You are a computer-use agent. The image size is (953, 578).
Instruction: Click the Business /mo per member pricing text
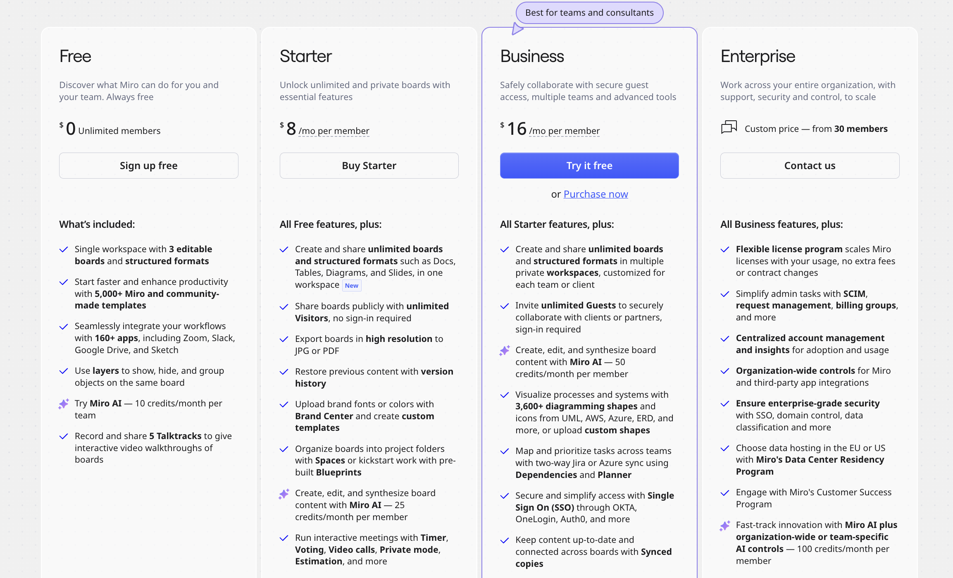(564, 131)
